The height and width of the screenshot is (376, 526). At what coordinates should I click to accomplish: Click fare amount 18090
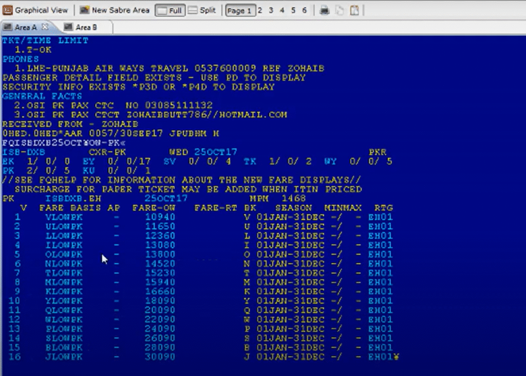160,301
